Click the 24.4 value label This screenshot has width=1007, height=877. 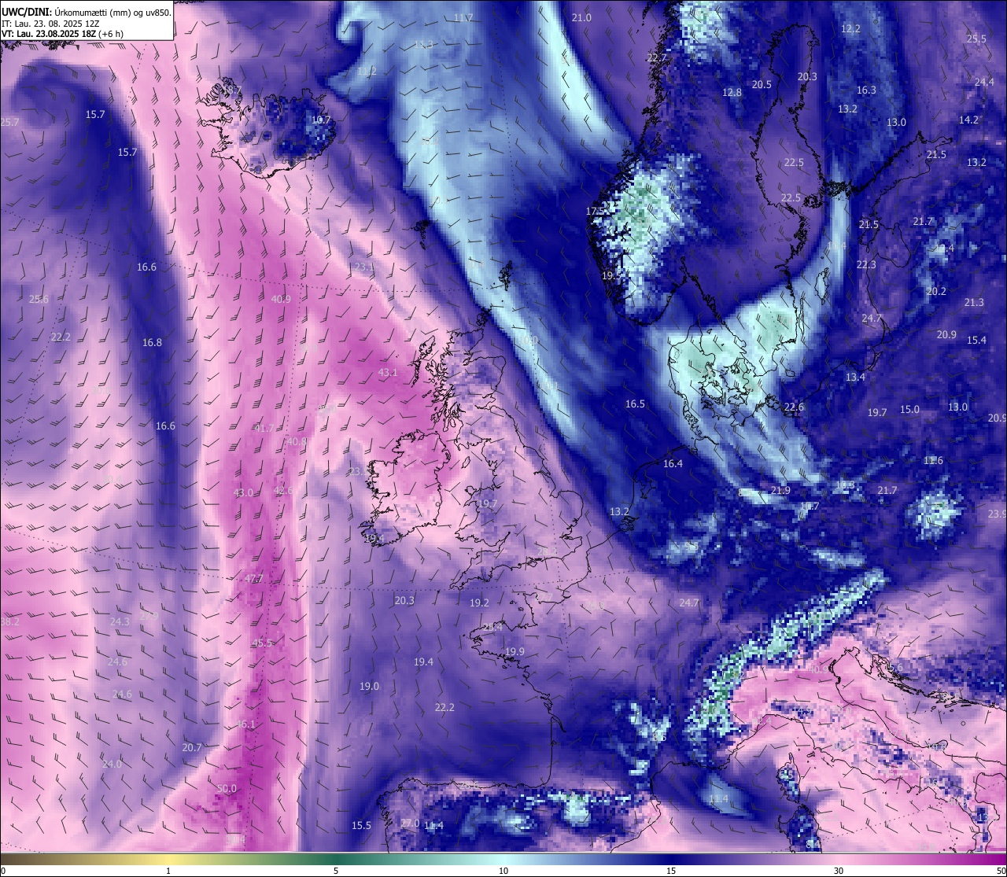pyautogui.click(x=984, y=82)
